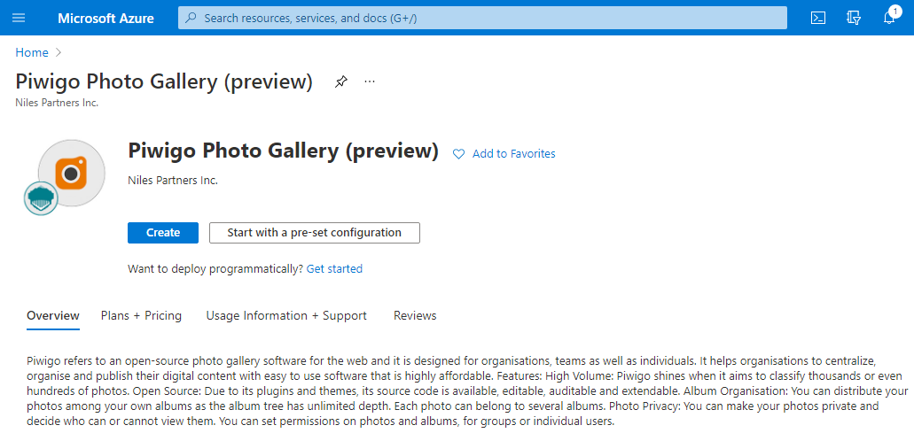The height and width of the screenshot is (433, 914).
Task: Open the Get started link
Action: (x=334, y=268)
